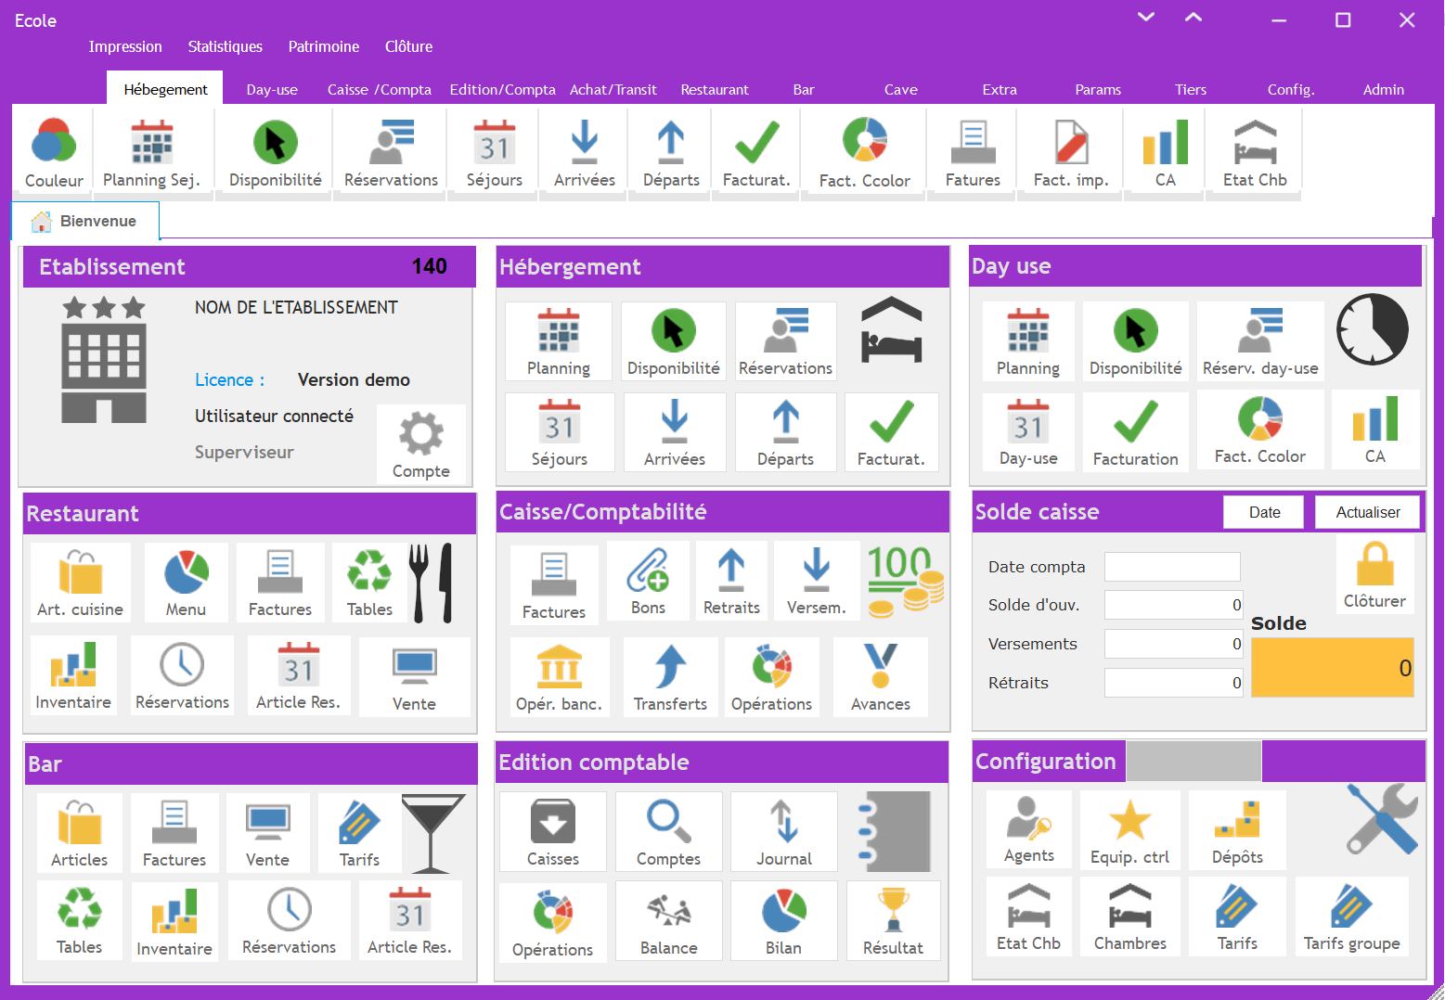The image size is (1445, 1000).
Task: Collapse the ribbon with the up chevron
Action: [x=1193, y=17]
